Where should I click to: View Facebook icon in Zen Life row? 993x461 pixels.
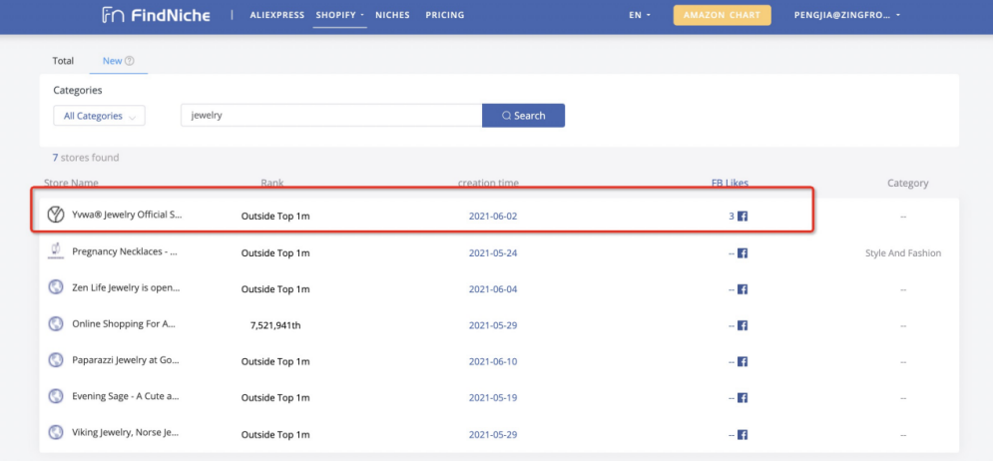tap(743, 289)
